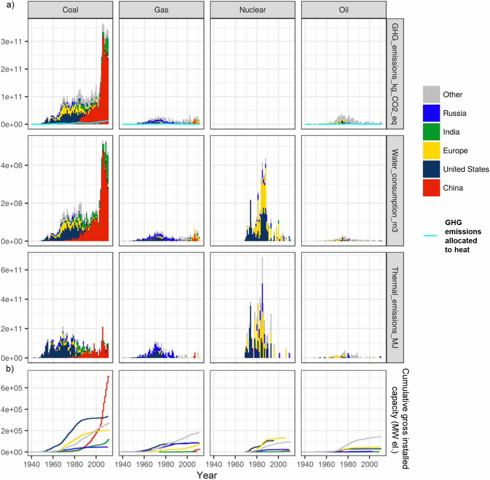The width and height of the screenshot is (490, 480).
Task: Click the red China legend swatch
Action: pyautogui.click(x=431, y=188)
